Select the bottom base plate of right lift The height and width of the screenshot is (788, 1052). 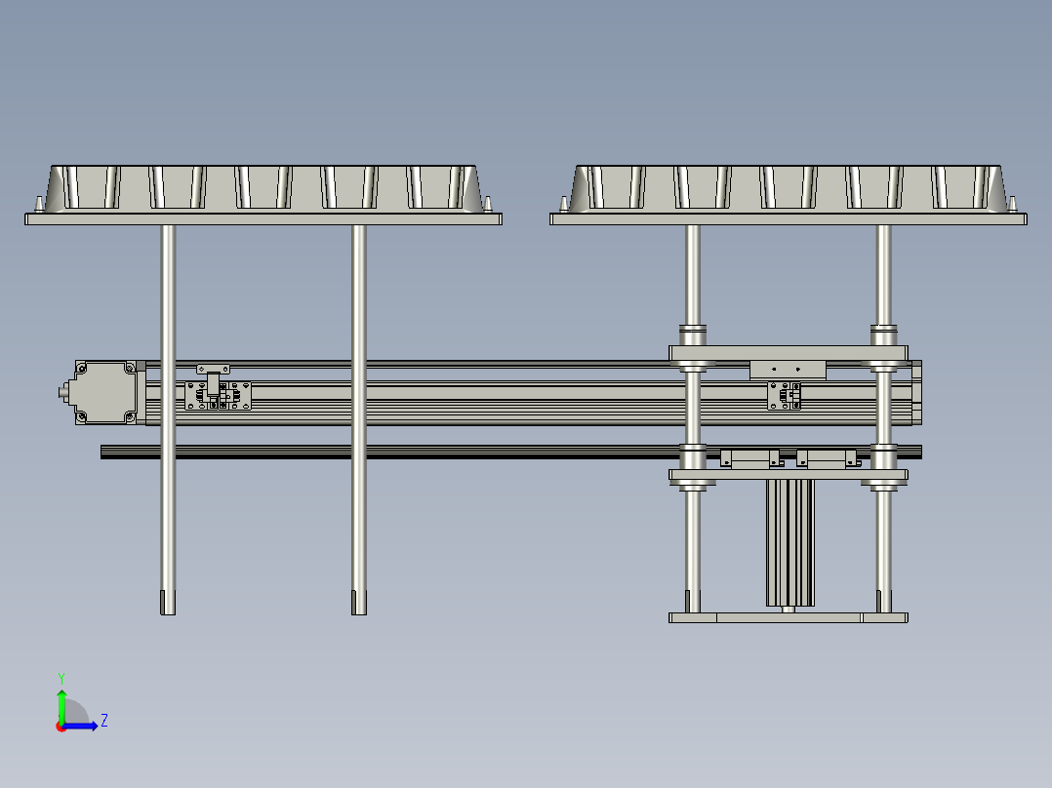(x=789, y=617)
